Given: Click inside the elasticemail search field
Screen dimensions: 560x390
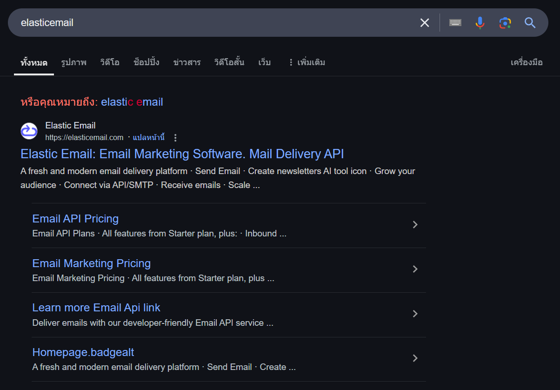Looking at the screenshot, I should coord(209,23).
